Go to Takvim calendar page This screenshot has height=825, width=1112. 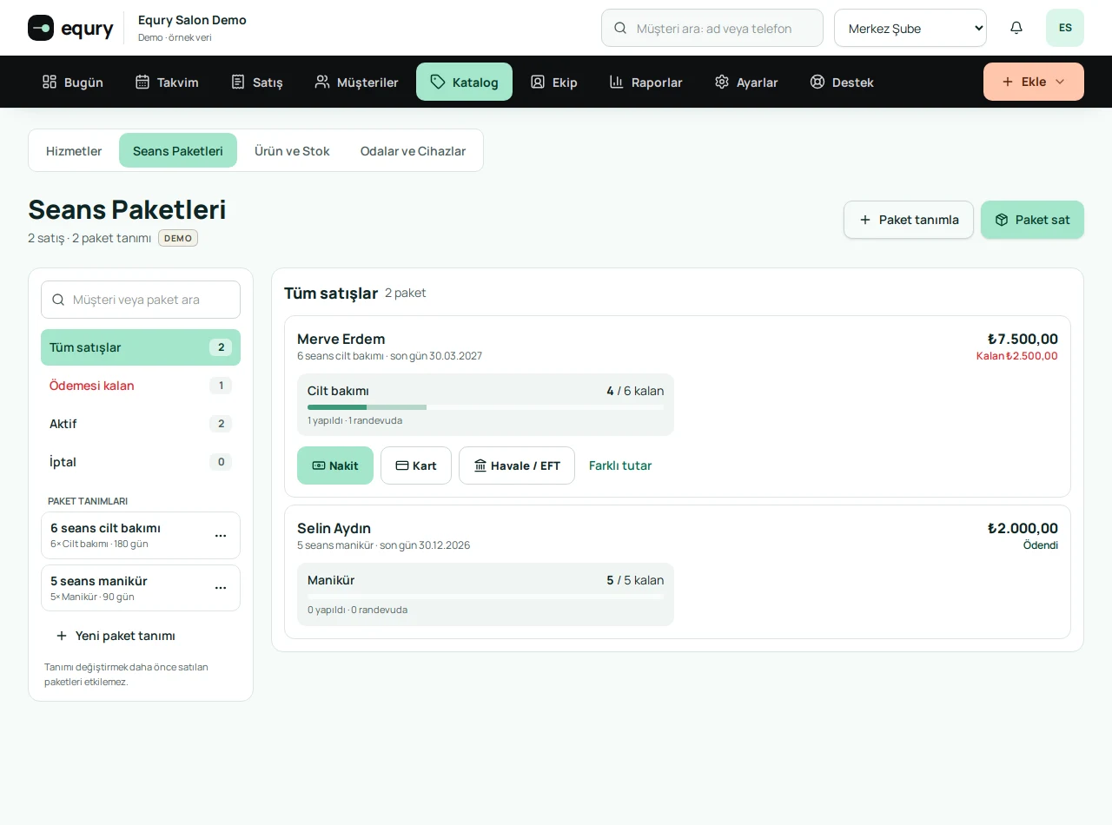(x=167, y=82)
